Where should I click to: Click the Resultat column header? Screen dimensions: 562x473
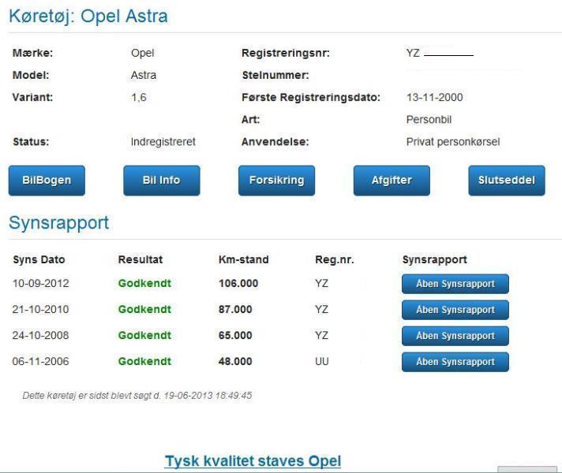140,259
